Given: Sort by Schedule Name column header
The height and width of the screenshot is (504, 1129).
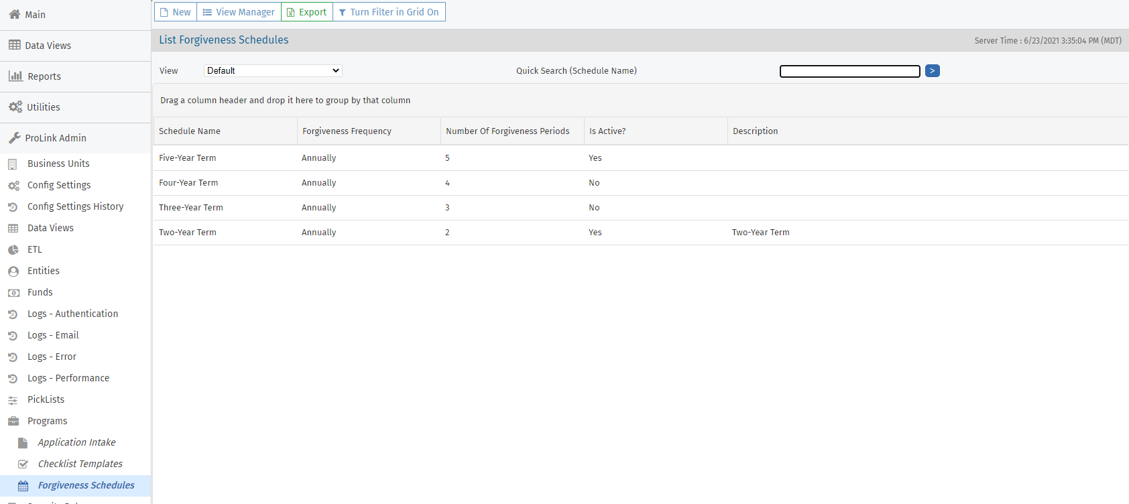Looking at the screenshot, I should [190, 131].
